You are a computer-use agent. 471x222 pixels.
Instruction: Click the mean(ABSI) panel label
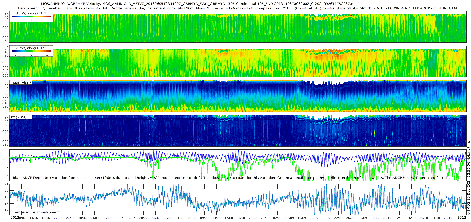(x=21, y=82)
